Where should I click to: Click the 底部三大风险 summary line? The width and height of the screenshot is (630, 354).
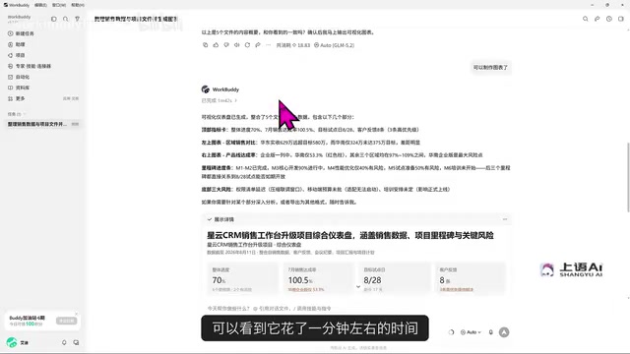(326, 190)
